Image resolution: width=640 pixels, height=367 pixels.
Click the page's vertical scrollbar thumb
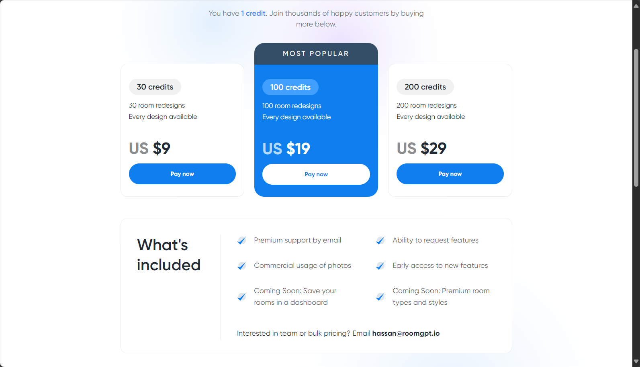point(636,118)
